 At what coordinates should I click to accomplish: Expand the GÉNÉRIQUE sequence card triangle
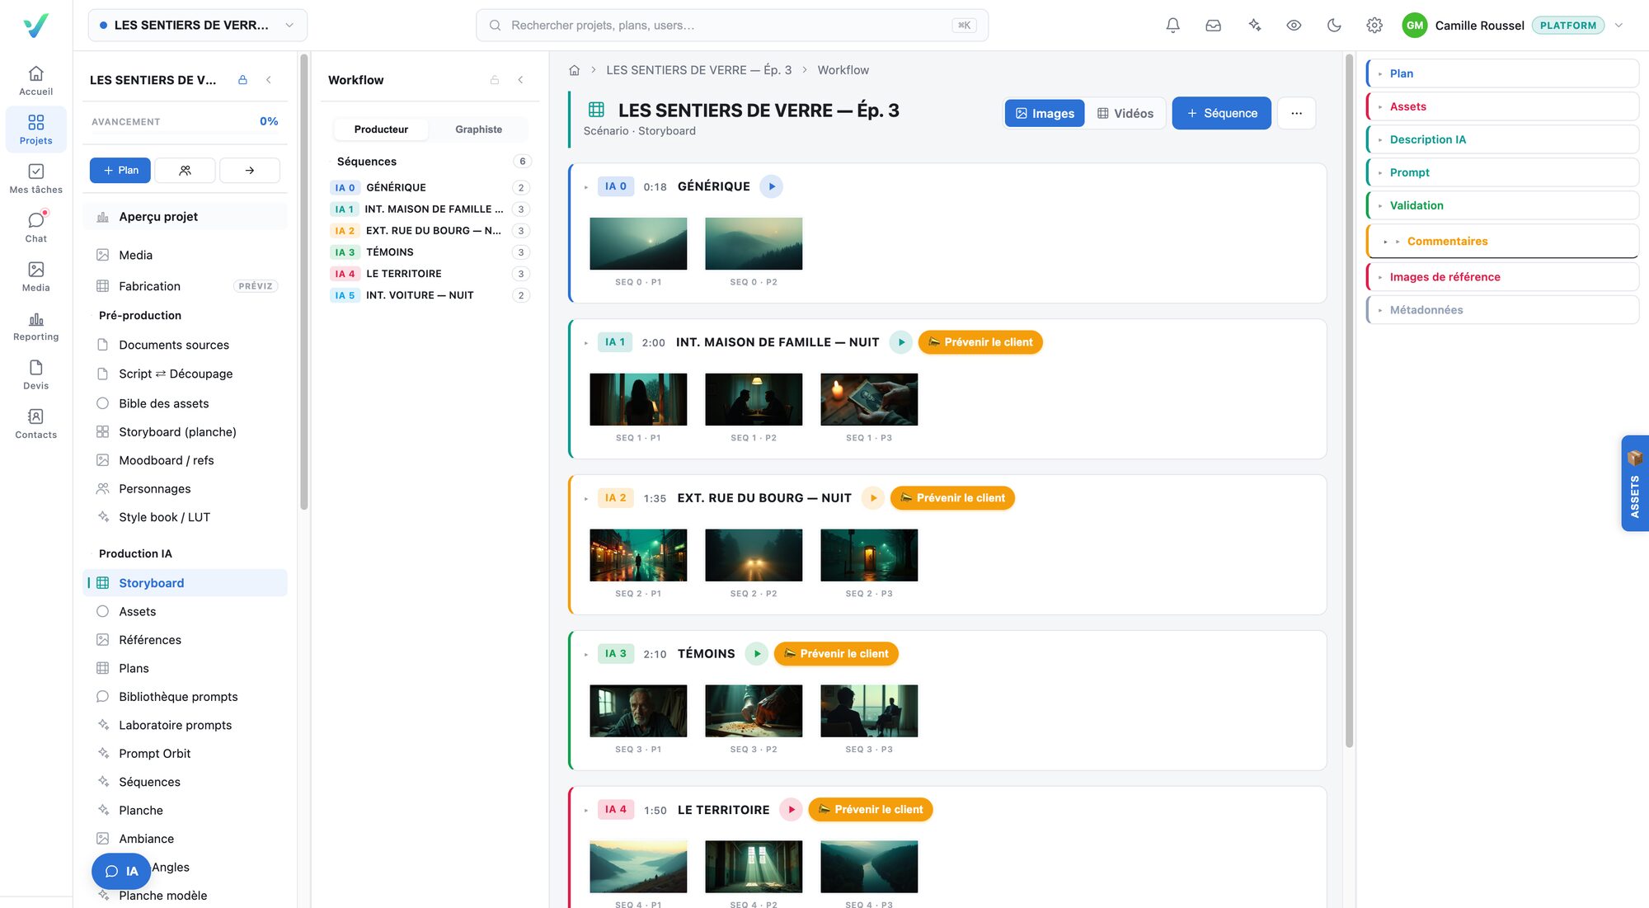[x=586, y=187]
